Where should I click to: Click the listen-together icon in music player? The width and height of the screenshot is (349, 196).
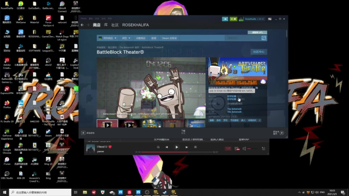(237, 148)
